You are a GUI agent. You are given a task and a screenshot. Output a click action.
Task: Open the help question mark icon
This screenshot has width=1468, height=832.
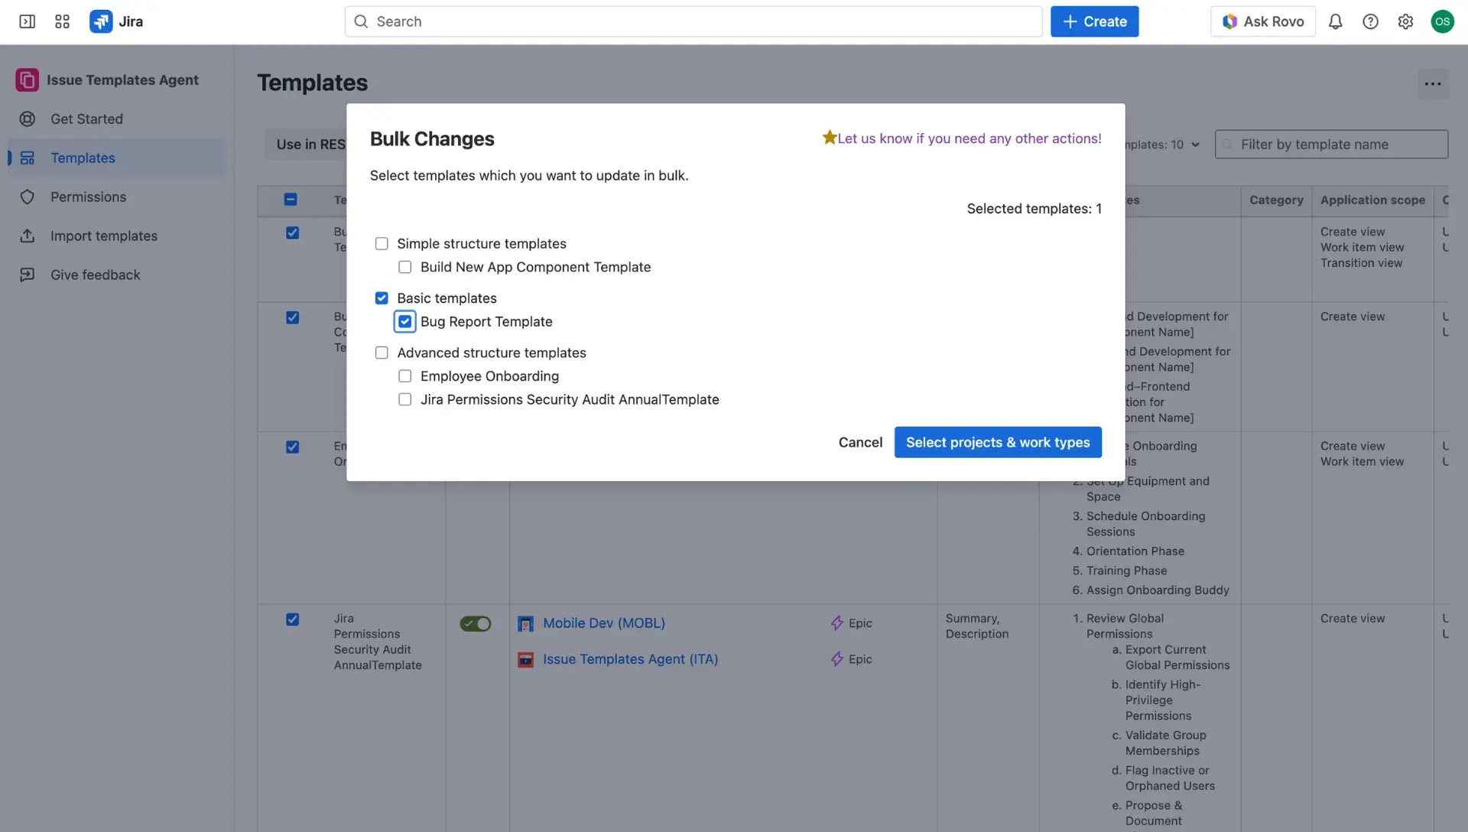click(x=1370, y=21)
